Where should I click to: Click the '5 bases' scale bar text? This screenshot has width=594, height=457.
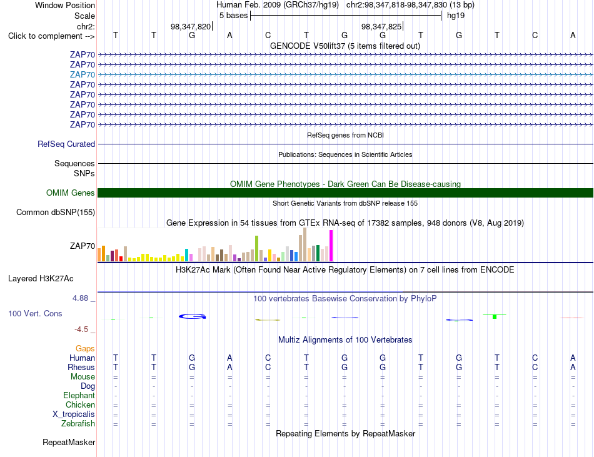point(233,16)
